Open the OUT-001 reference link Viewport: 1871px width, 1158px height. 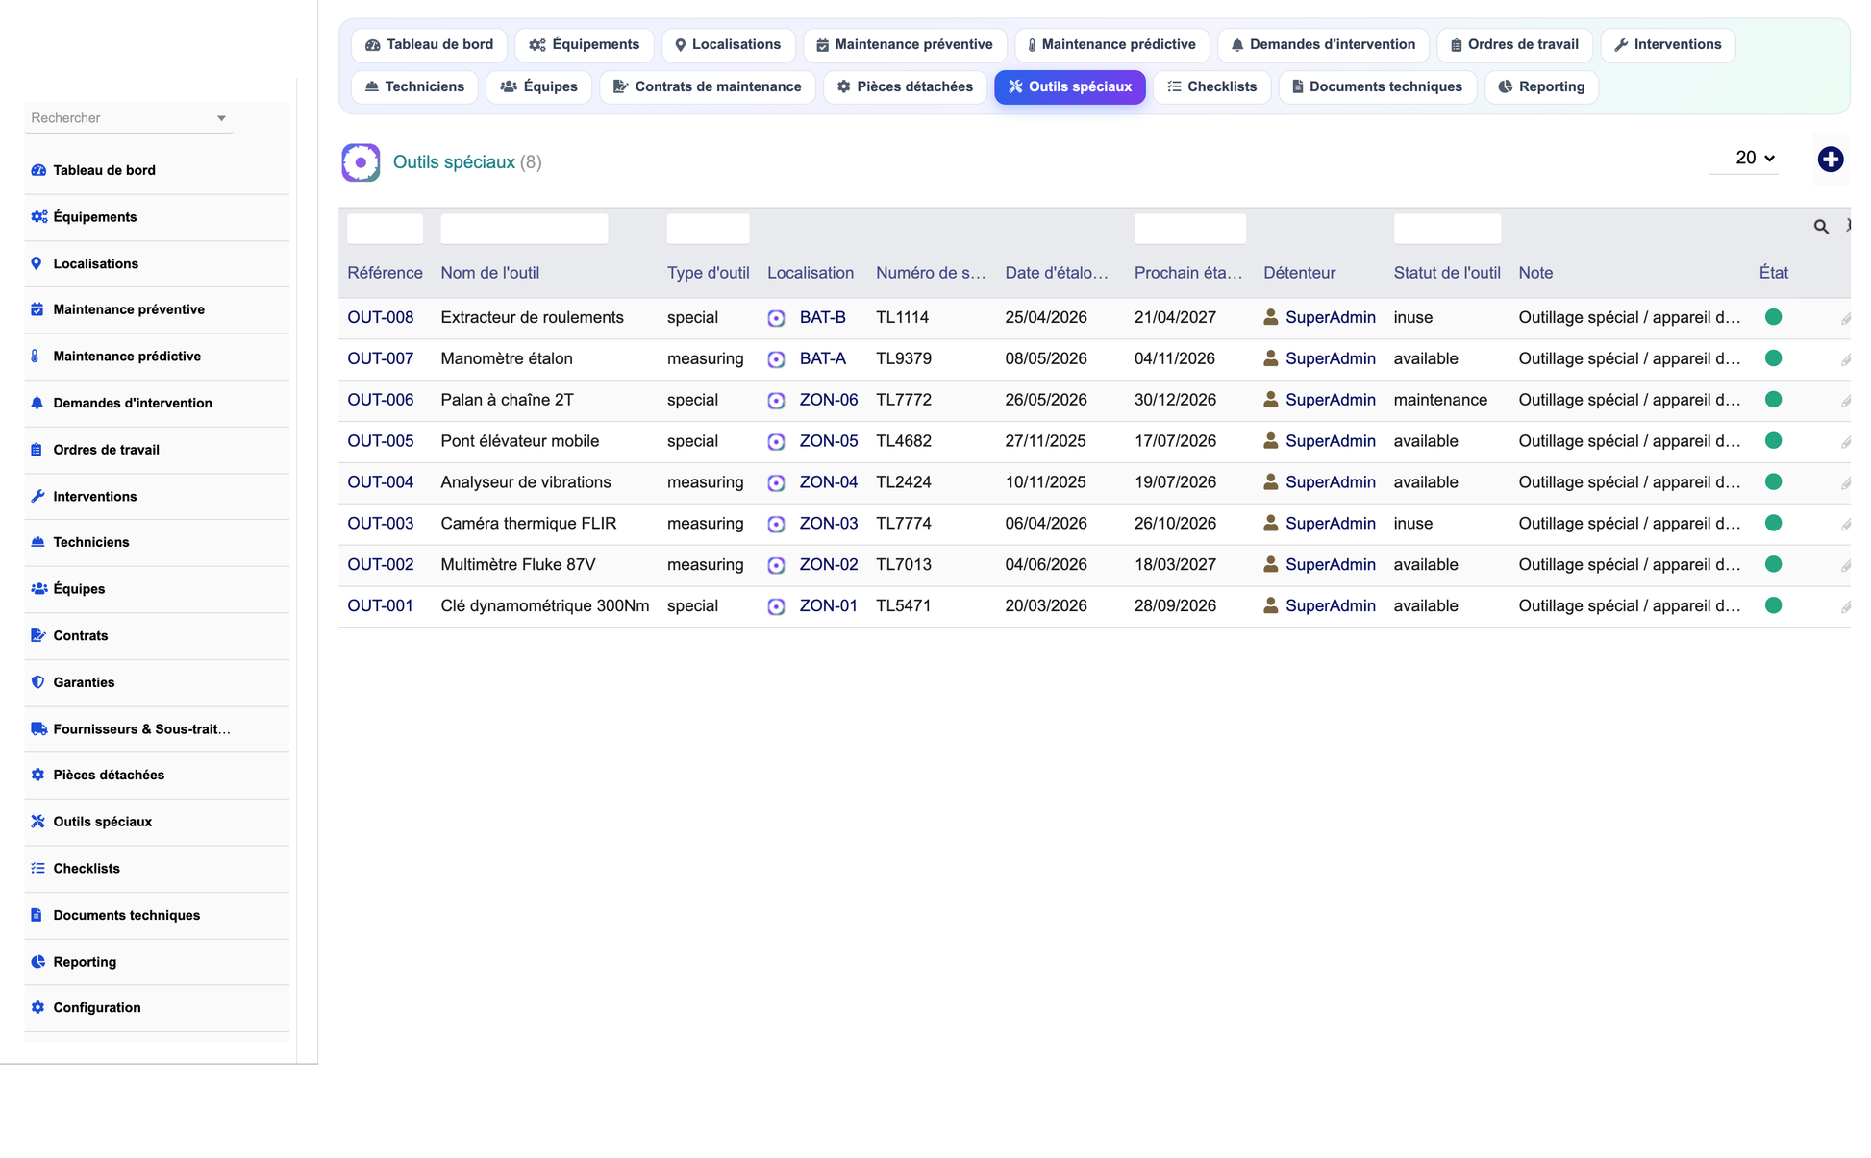(x=380, y=606)
